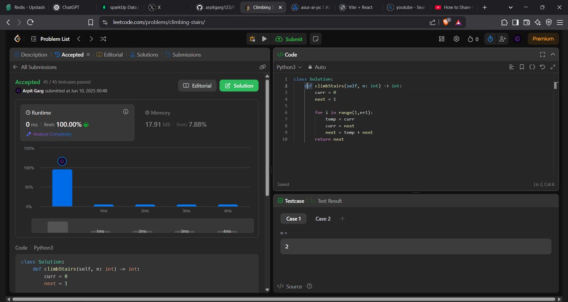Switch to the Editorial tab
This screenshot has height=302, width=568.
click(109, 54)
